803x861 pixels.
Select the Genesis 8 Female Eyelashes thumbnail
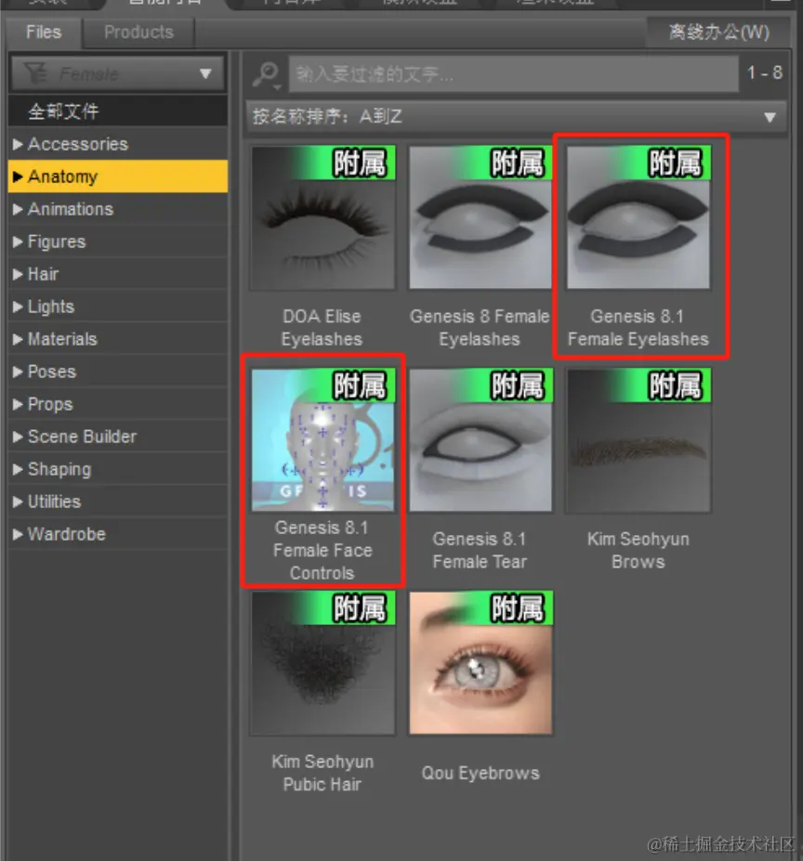tap(480, 217)
